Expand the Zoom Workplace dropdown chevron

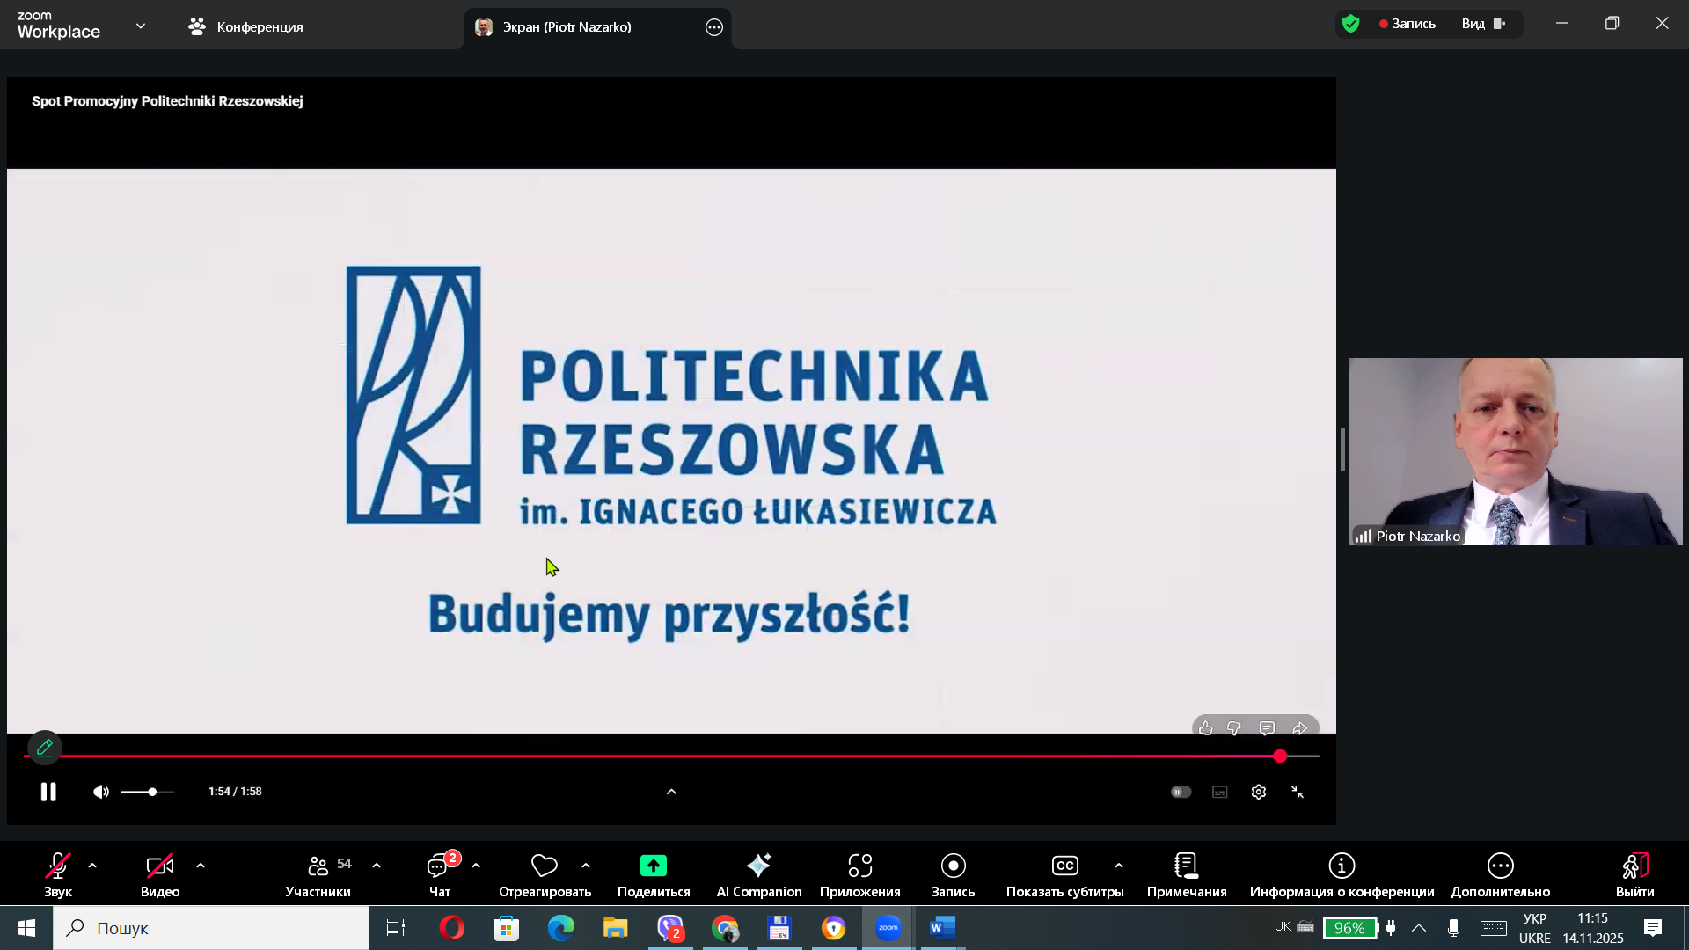[141, 26]
